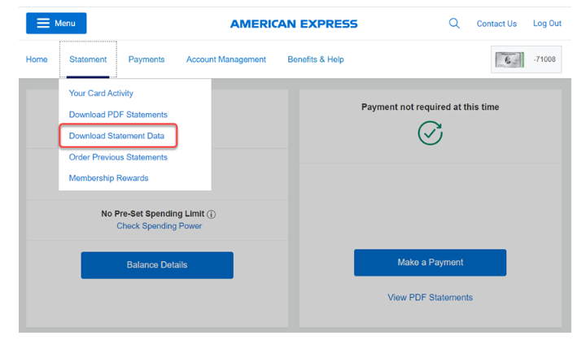This screenshot has height=340, width=586.
Task: Select Your Card Activity from menu
Action: click(101, 94)
